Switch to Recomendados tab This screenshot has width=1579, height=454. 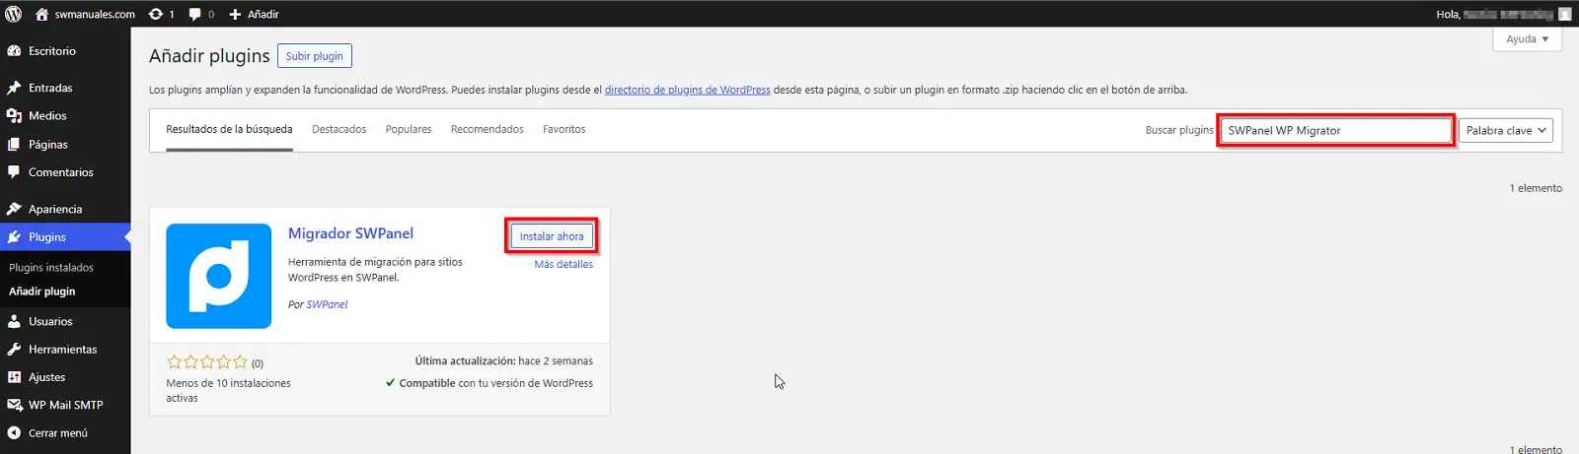pyautogui.click(x=488, y=130)
